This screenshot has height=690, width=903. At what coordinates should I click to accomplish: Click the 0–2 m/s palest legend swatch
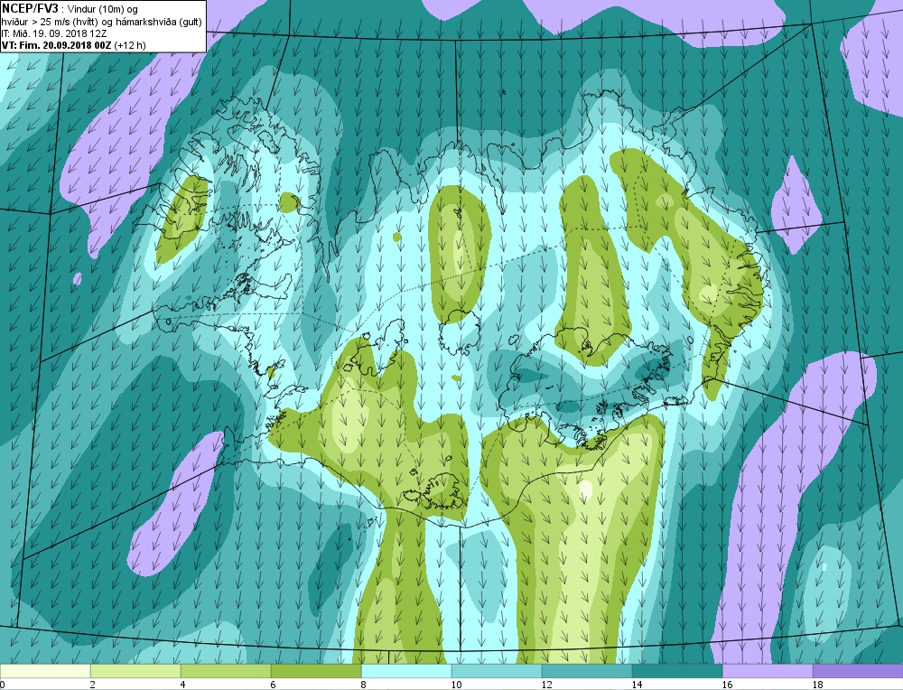click(x=45, y=671)
